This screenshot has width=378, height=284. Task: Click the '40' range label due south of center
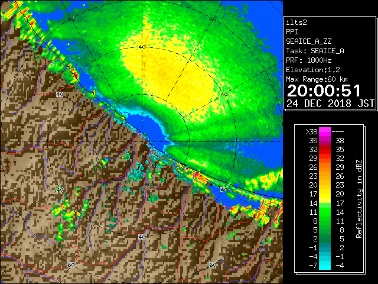(142, 237)
